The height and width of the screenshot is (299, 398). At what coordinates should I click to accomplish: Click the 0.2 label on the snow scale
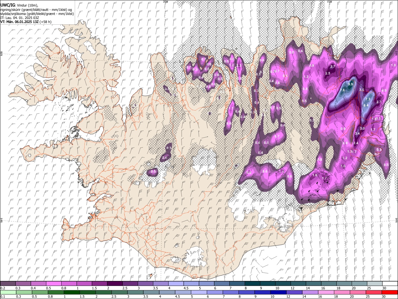tap(2, 288)
